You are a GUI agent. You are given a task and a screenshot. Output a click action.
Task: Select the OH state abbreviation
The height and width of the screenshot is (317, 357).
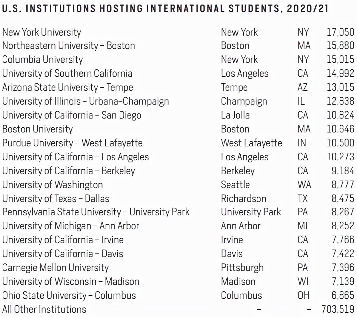pos(303,296)
